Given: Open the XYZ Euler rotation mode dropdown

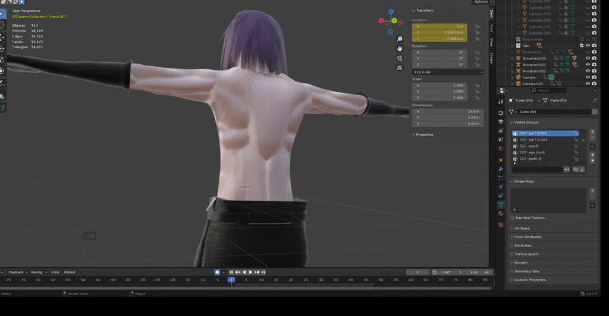Looking at the screenshot, I should point(447,72).
